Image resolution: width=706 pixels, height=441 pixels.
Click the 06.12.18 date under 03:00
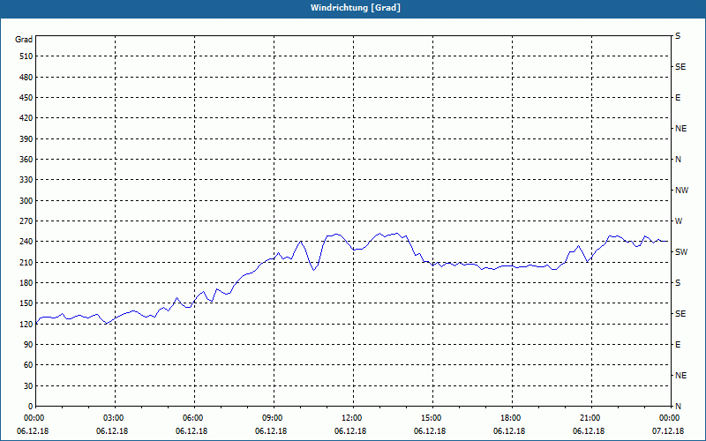pos(112,431)
